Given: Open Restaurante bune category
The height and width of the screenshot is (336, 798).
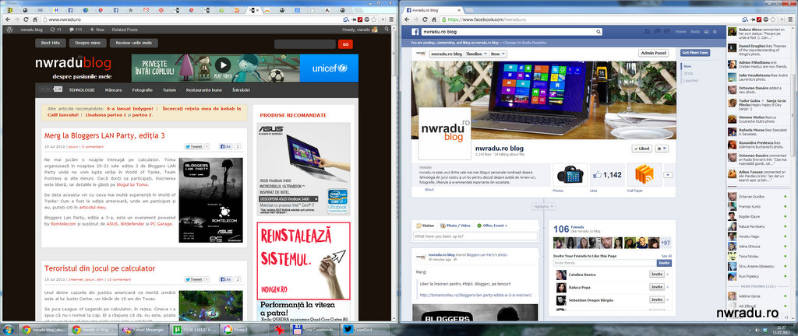Looking at the screenshot, I should [203, 90].
